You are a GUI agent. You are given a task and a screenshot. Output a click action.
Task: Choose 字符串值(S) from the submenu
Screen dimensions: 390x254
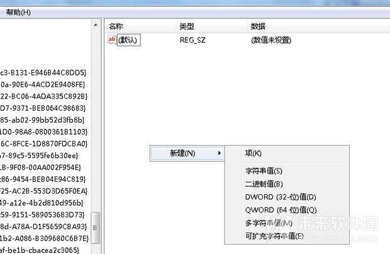coord(287,171)
